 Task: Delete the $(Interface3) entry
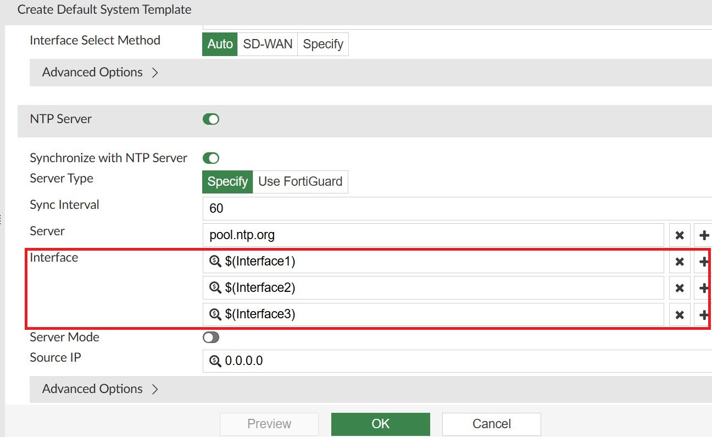(x=680, y=314)
